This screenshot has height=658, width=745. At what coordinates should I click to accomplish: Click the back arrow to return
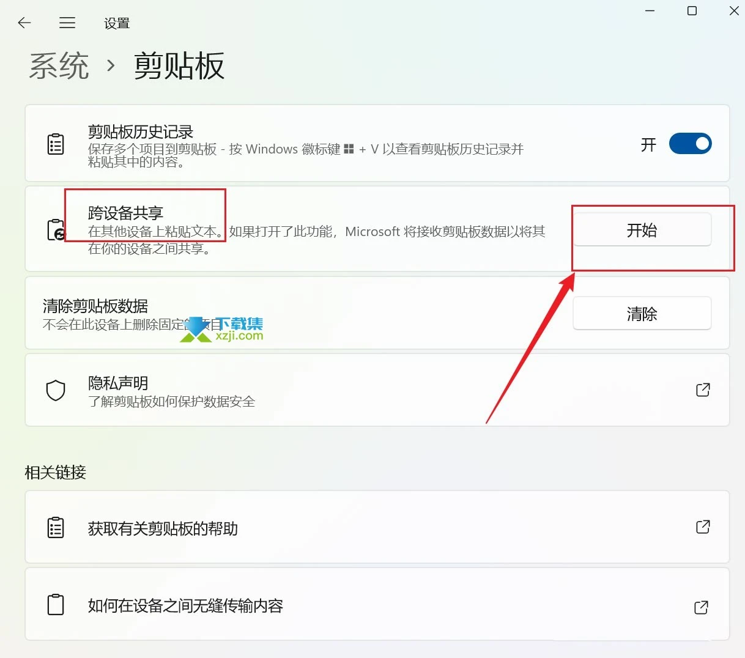pos(24,23)
